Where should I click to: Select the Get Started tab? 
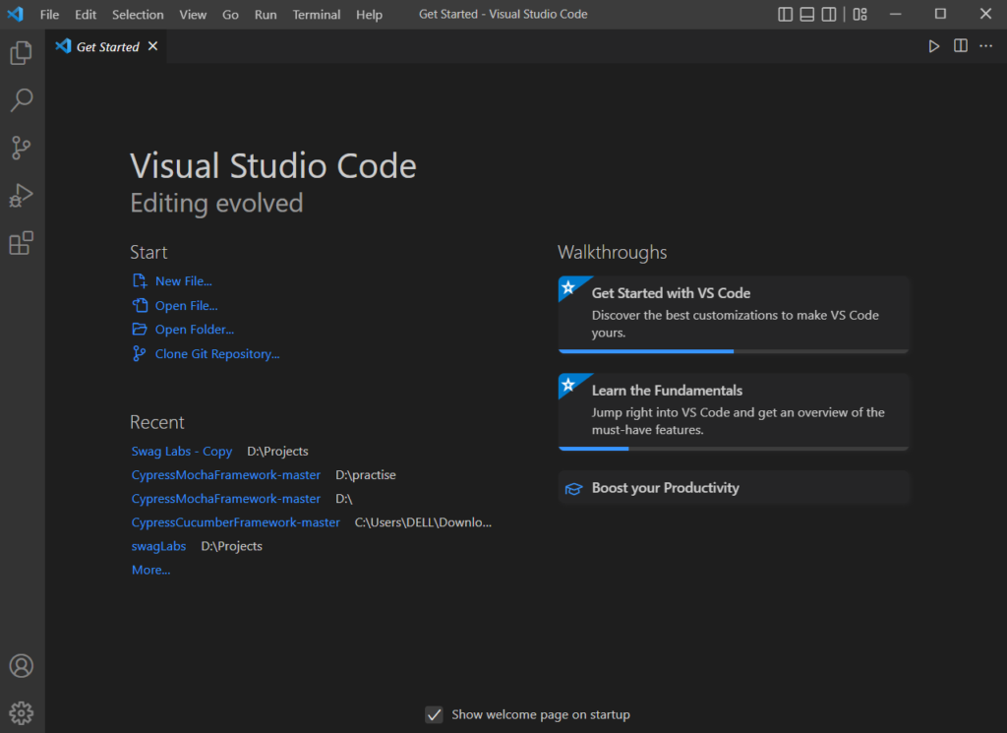[106, 46]
